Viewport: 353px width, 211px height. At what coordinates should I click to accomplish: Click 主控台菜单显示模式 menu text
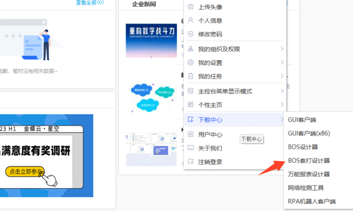(225, 91)
